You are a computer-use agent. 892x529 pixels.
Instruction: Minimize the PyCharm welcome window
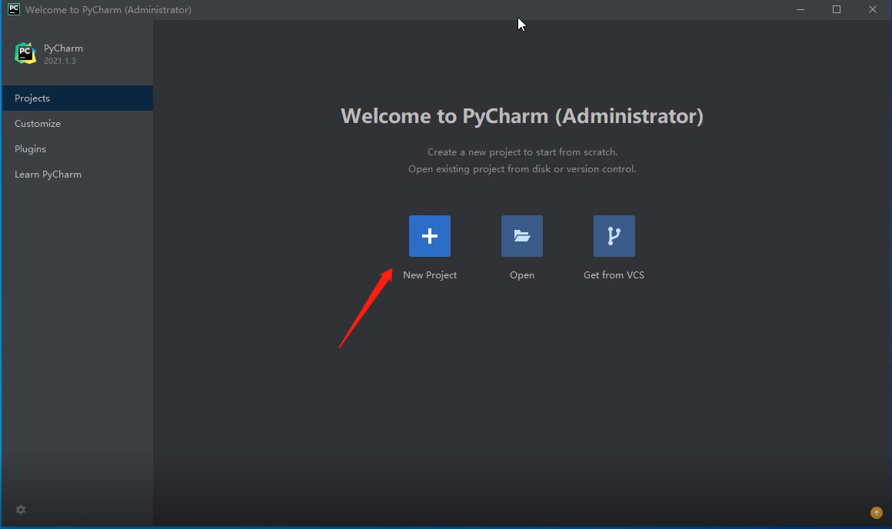click(x=800, y=10)
